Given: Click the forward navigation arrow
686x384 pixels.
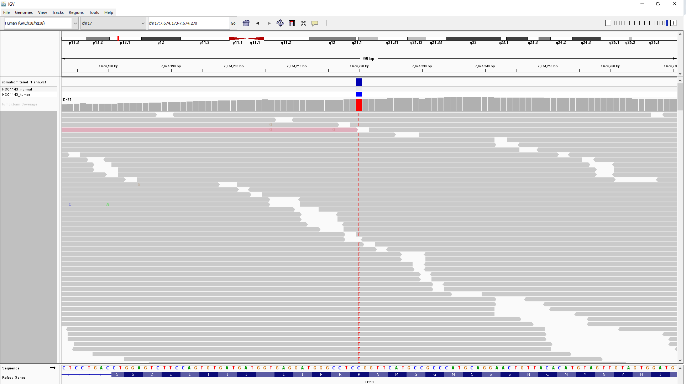Looking at the screenshot, I should 269,23.
